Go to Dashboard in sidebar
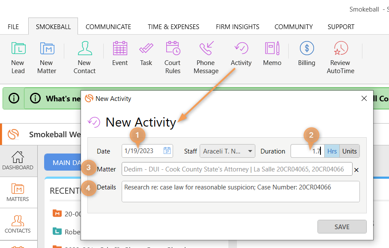This screenshot has width=389, height=248. 18,161
